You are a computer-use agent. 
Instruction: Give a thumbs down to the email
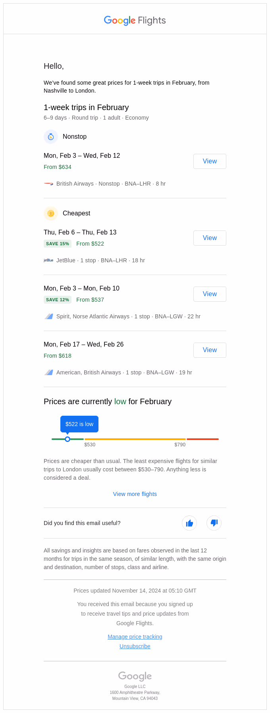pos(214,523)
